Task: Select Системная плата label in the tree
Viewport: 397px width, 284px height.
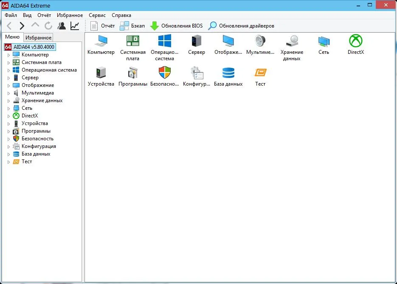Action: click(42, 62)
